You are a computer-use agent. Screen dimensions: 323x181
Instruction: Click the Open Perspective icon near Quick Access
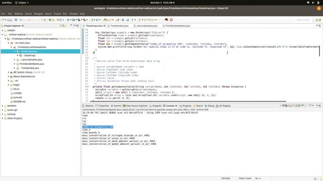[x=317, y=20]
